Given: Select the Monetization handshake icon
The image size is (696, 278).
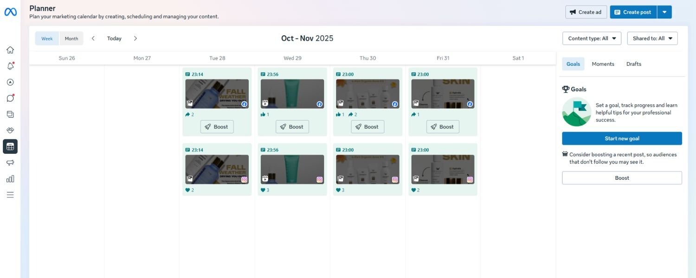Looking at the screenshot, I should point(10,130).
